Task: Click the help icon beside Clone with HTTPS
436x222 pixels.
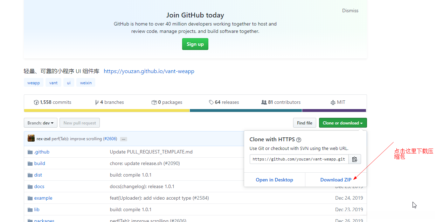Action: 299,140
